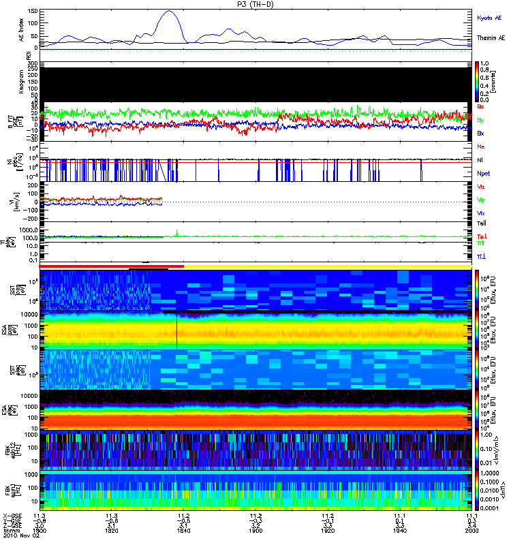Click the AE peak near 150 on Kyoto curve
This screenshot has height=545, width=511.
(x=169, y=11)
